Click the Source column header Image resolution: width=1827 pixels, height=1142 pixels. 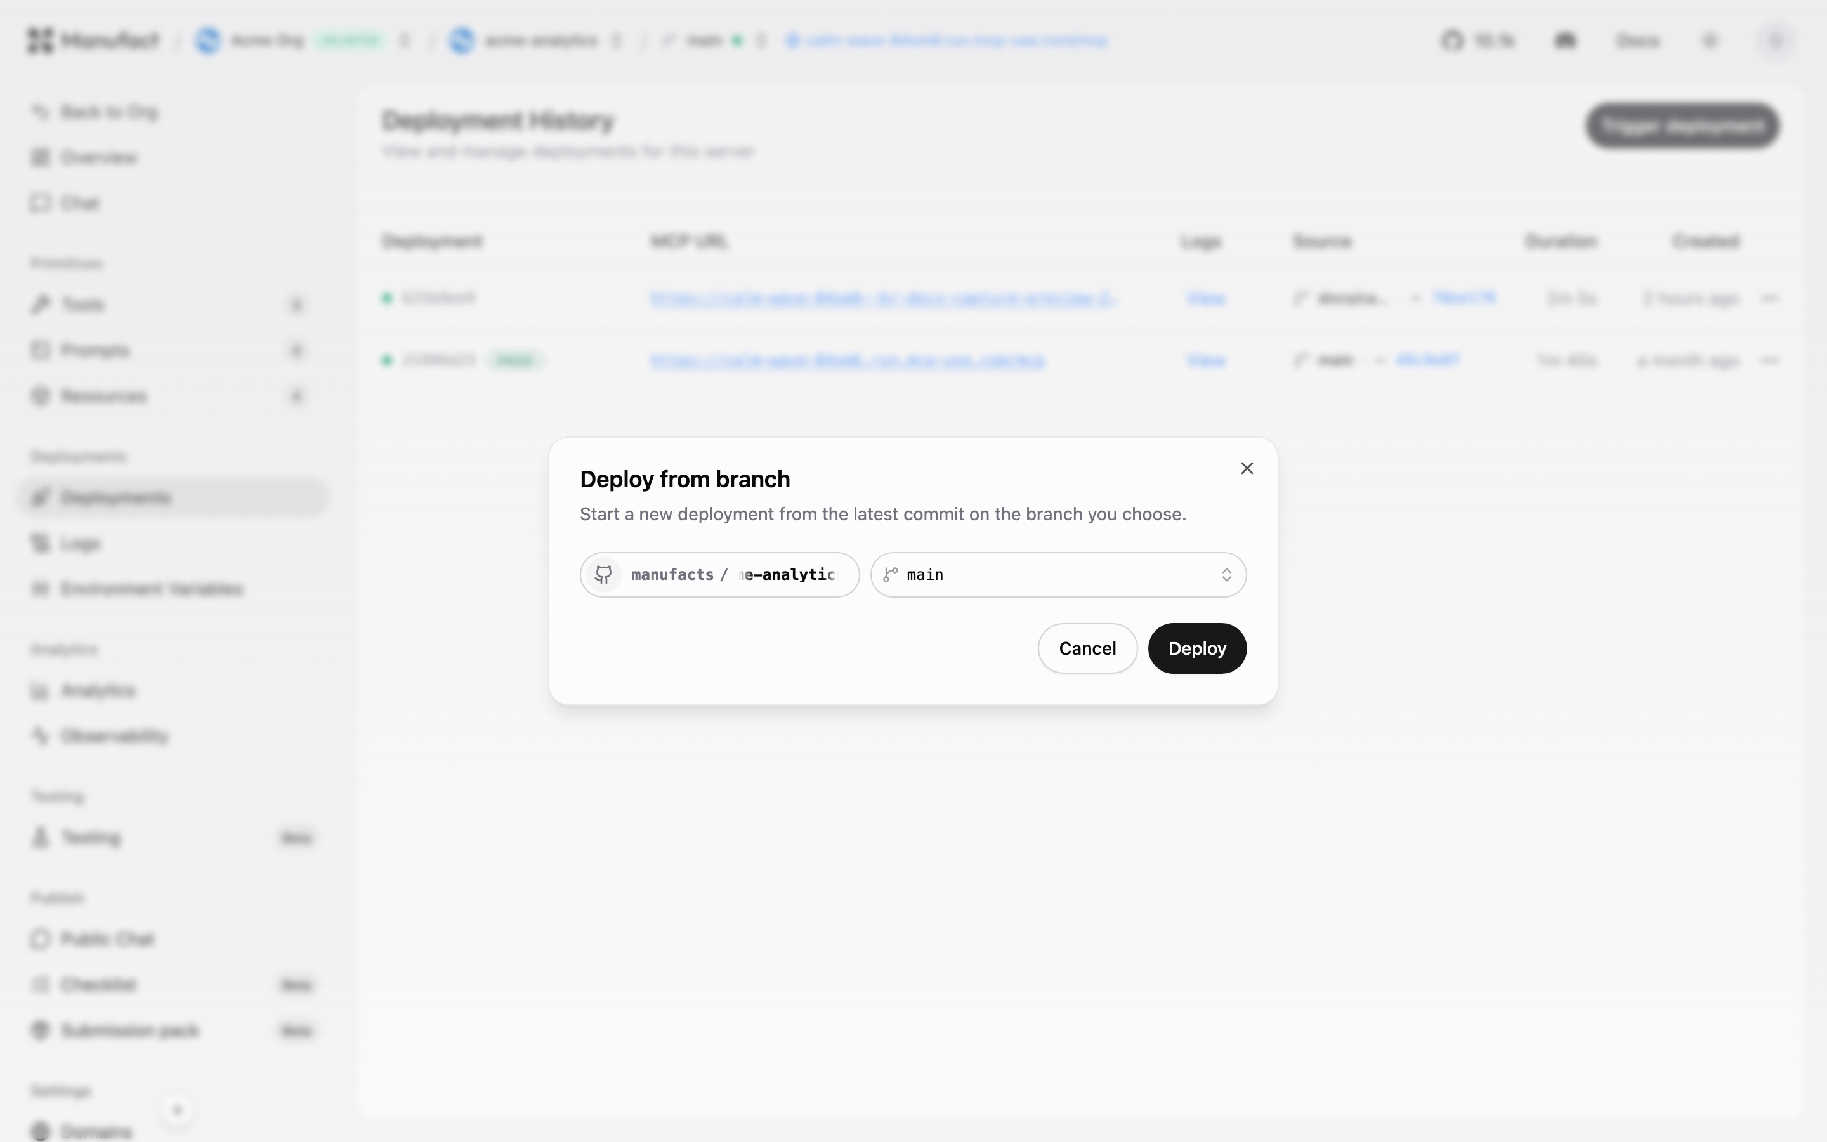point(1322,242)
